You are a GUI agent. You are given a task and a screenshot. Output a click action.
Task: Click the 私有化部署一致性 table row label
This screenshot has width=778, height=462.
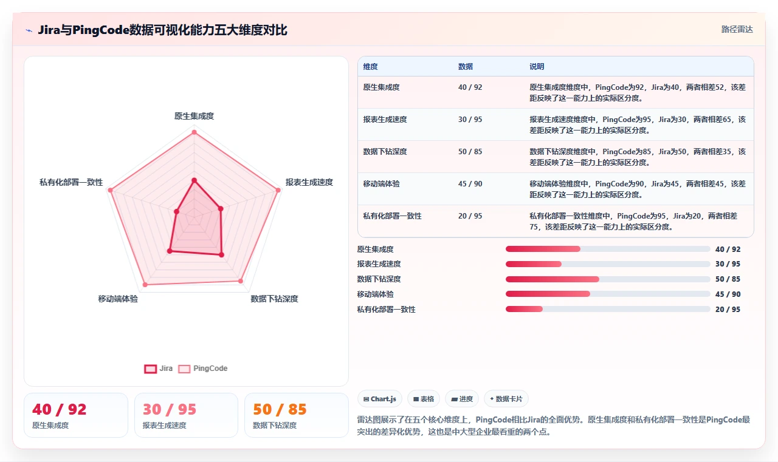coord(393,216)
